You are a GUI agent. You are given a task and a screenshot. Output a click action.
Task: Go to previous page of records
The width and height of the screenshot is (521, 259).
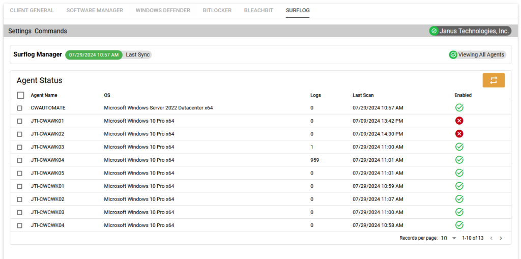click(491, 238)
